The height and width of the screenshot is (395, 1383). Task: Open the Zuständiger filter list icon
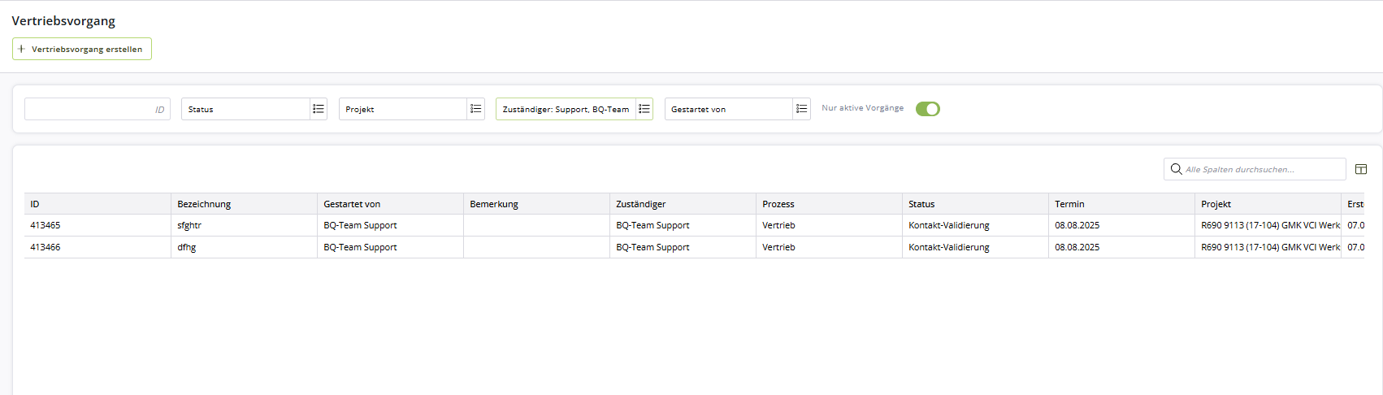[644, 109]
